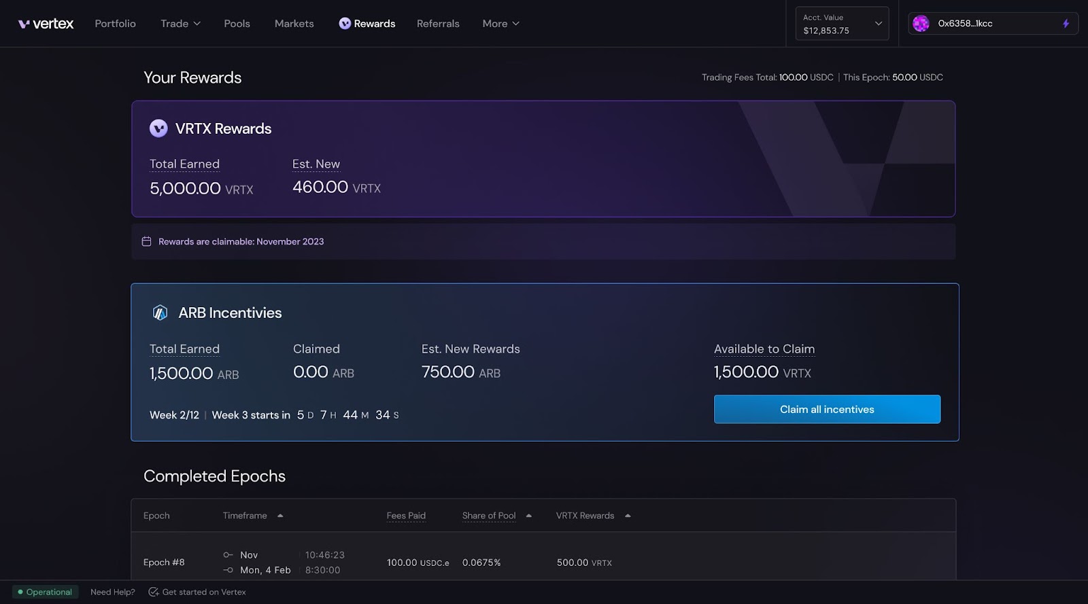Click the Epoch column header

coord(156,516)
